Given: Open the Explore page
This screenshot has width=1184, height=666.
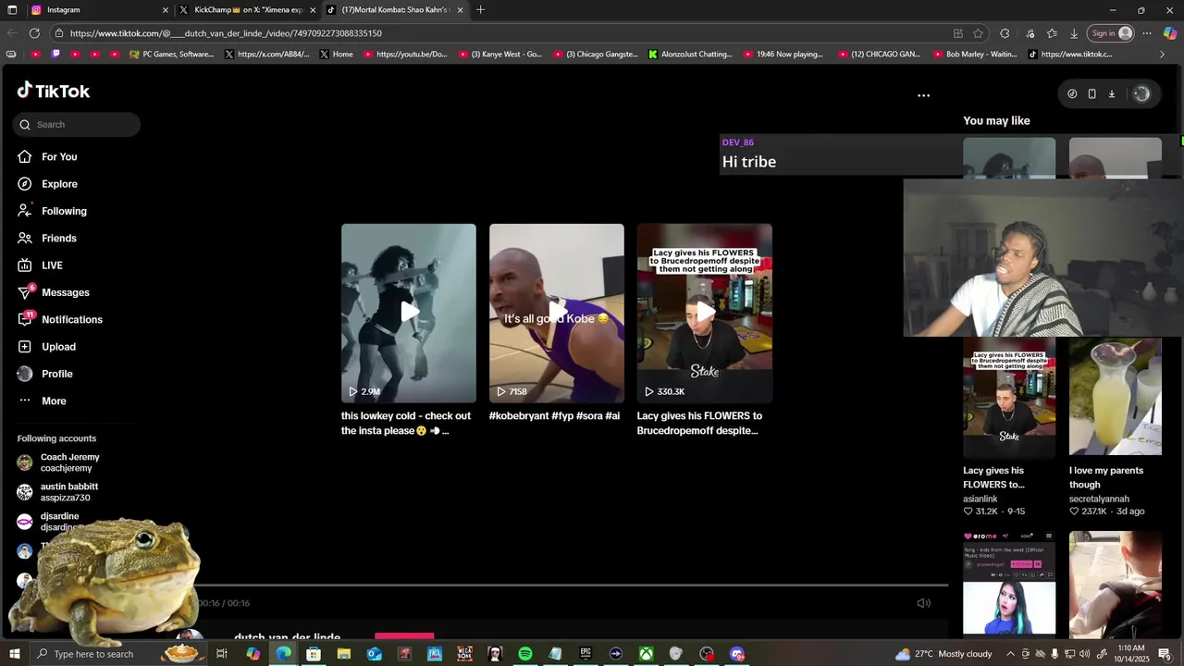Looking at the screenshot, I should click(x=59, y=184).
